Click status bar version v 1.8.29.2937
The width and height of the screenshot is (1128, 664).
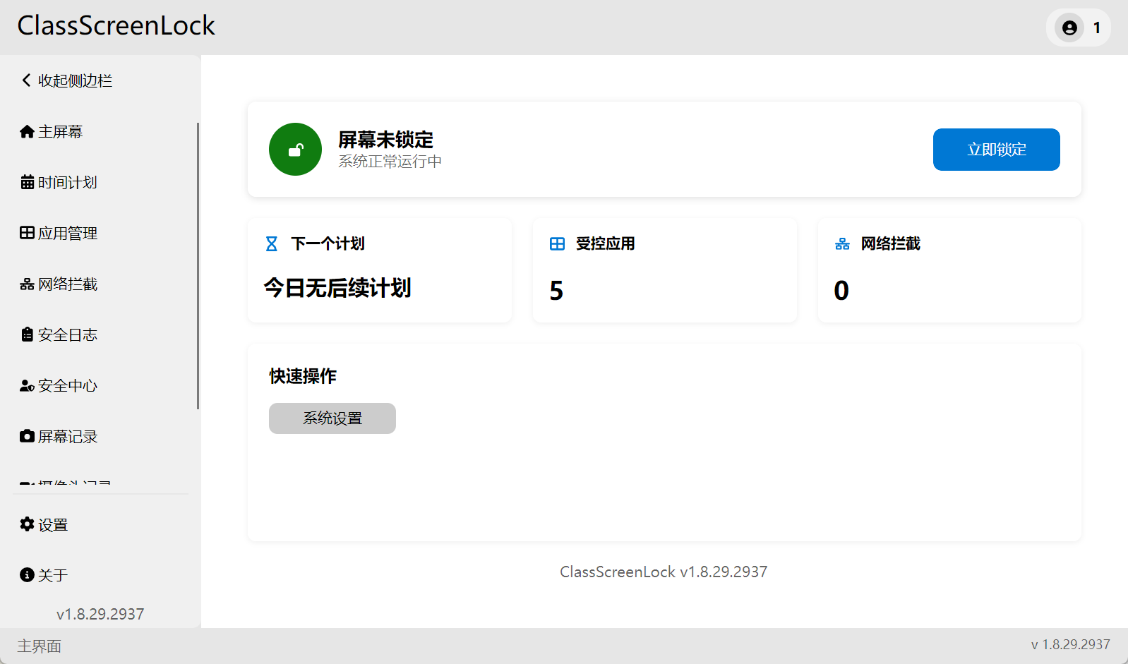click(x=1071, y=644)
